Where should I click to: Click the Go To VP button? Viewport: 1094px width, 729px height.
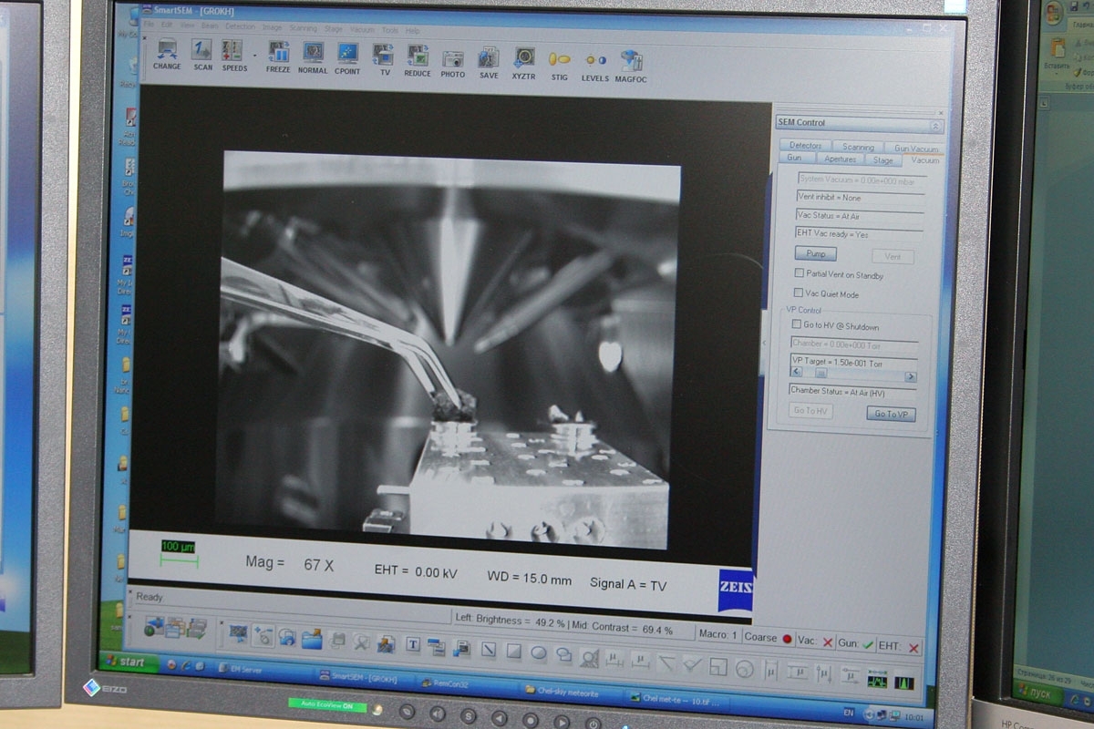[x=890, y=414]
